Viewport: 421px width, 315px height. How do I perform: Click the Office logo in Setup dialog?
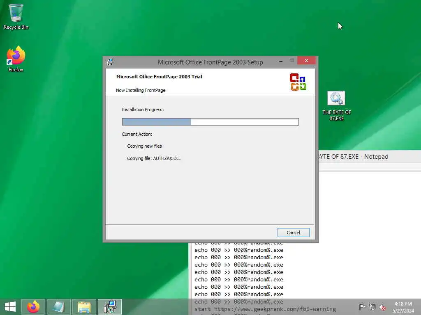[298, 82]
